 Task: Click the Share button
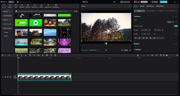(155, 2)
